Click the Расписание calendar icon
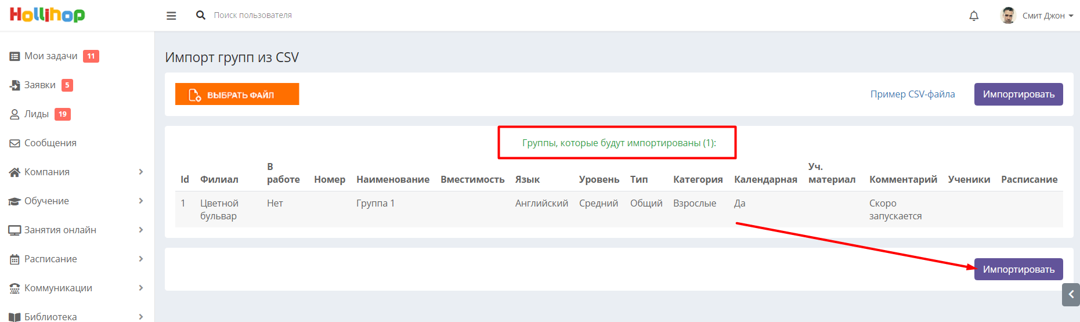 point(15,259)
